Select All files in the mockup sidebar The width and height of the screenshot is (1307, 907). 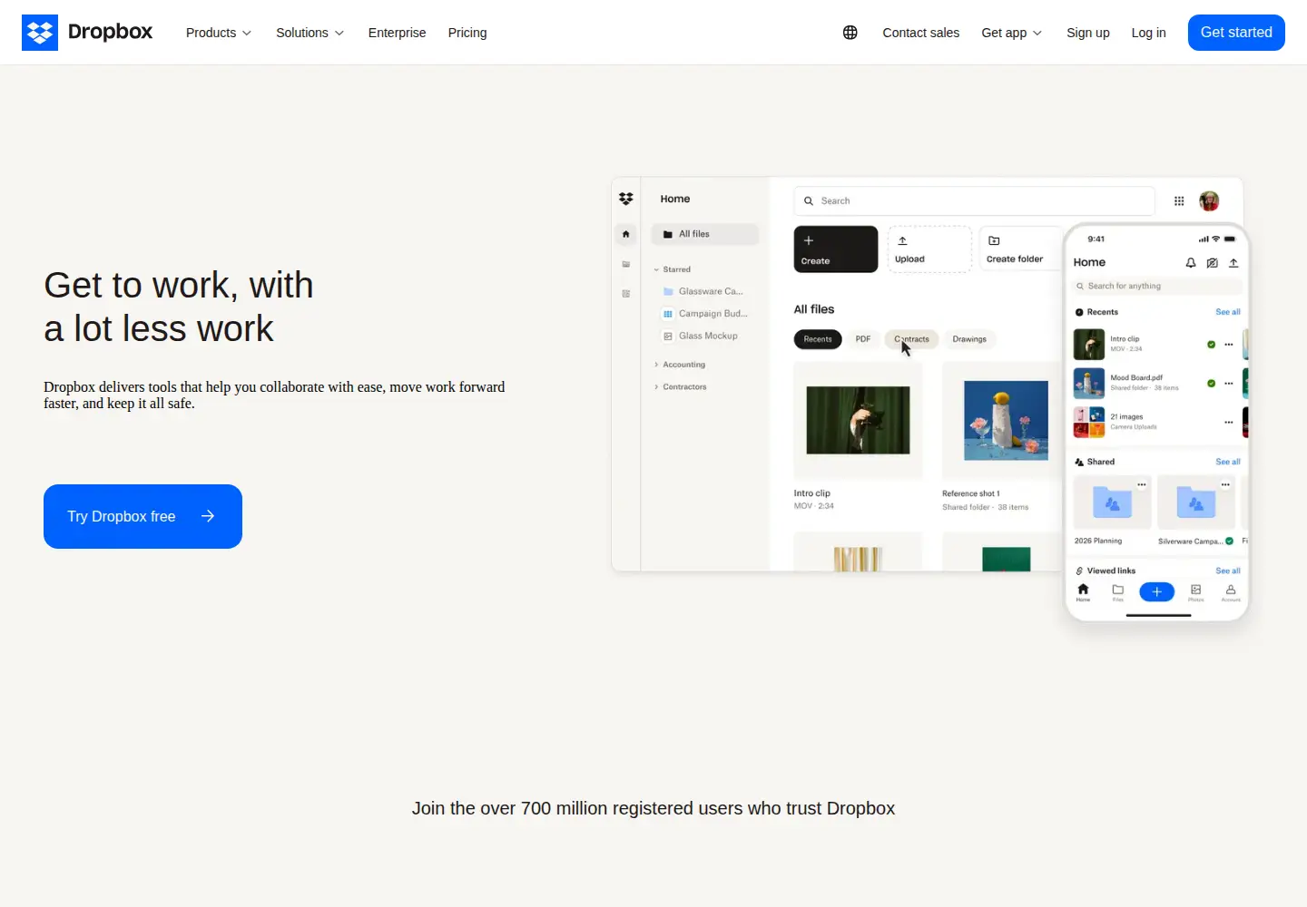(x=704, y=234)
